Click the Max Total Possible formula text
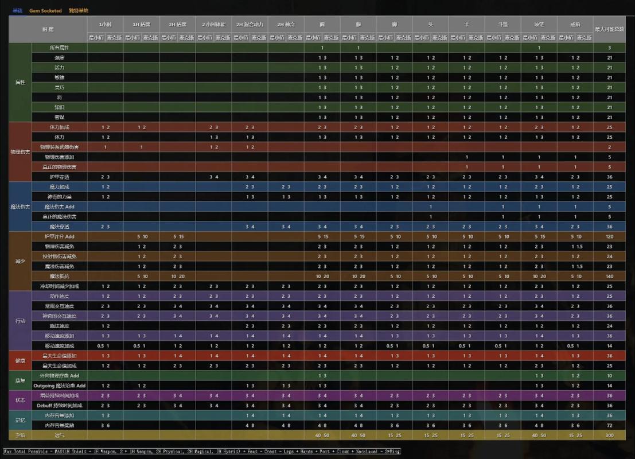The width and height of the screenshot is (635, 459). tap(201, 452)
